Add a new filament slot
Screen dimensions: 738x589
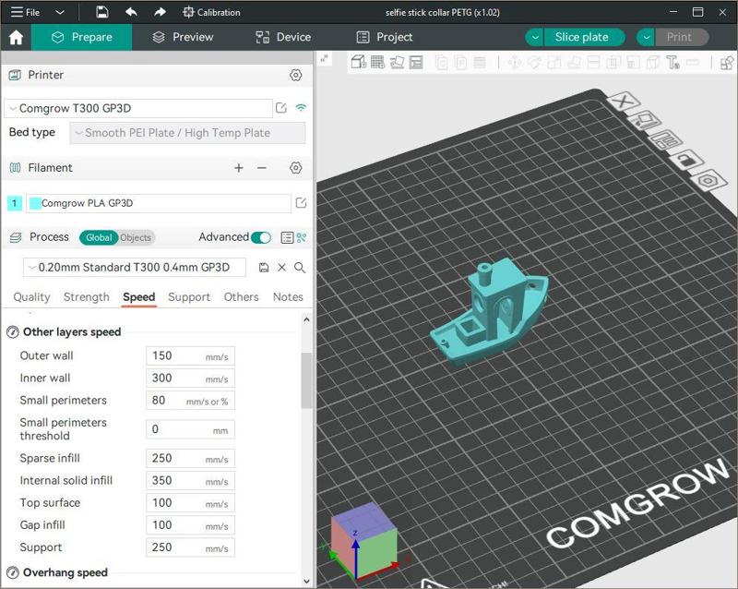(239, 168)
